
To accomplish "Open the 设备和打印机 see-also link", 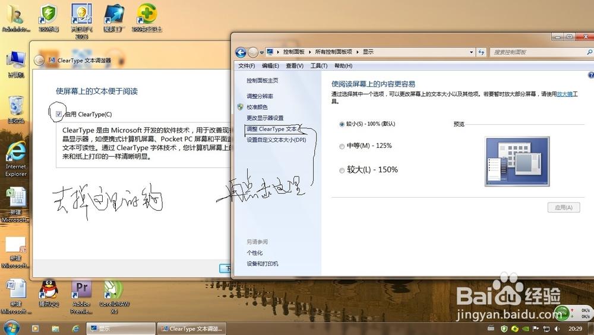I will pyautogui.click(x=263, y=264).
